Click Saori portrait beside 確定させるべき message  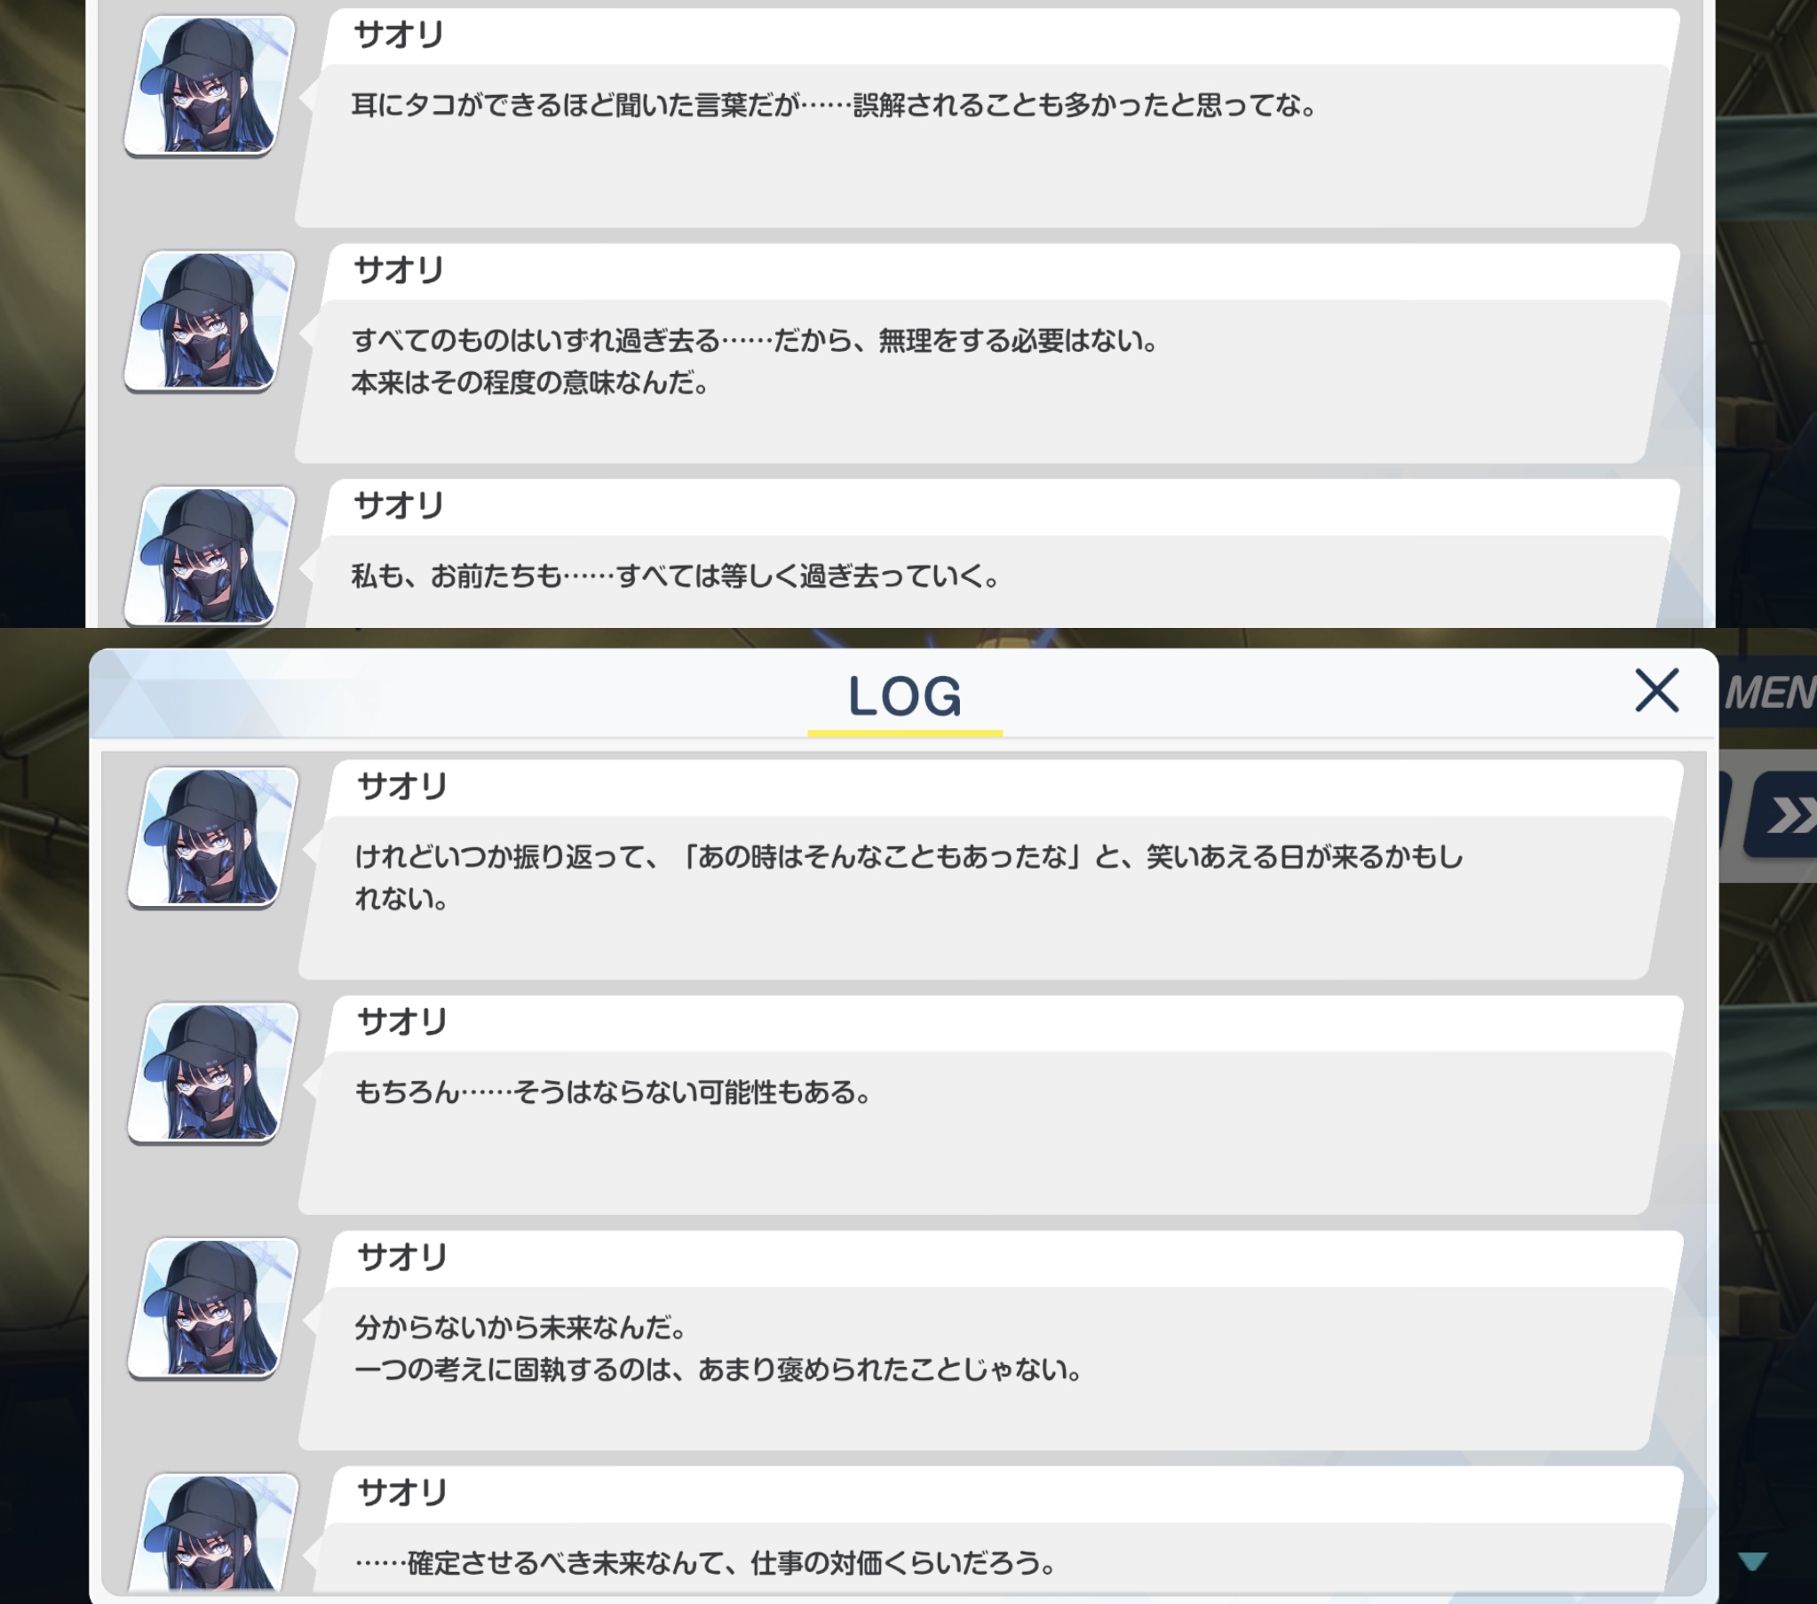click(213, 1533)
